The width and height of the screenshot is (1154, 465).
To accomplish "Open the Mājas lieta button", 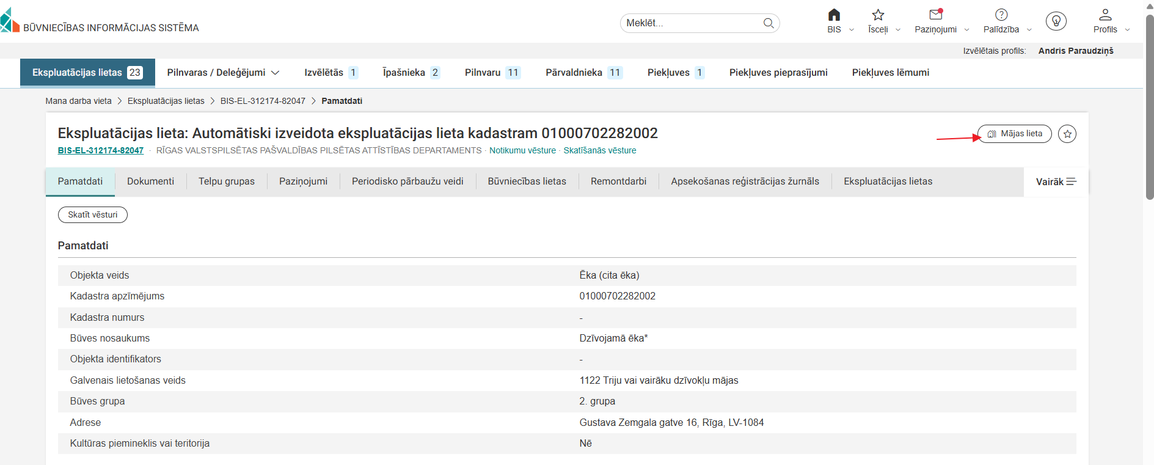I will coord(1015,134).
